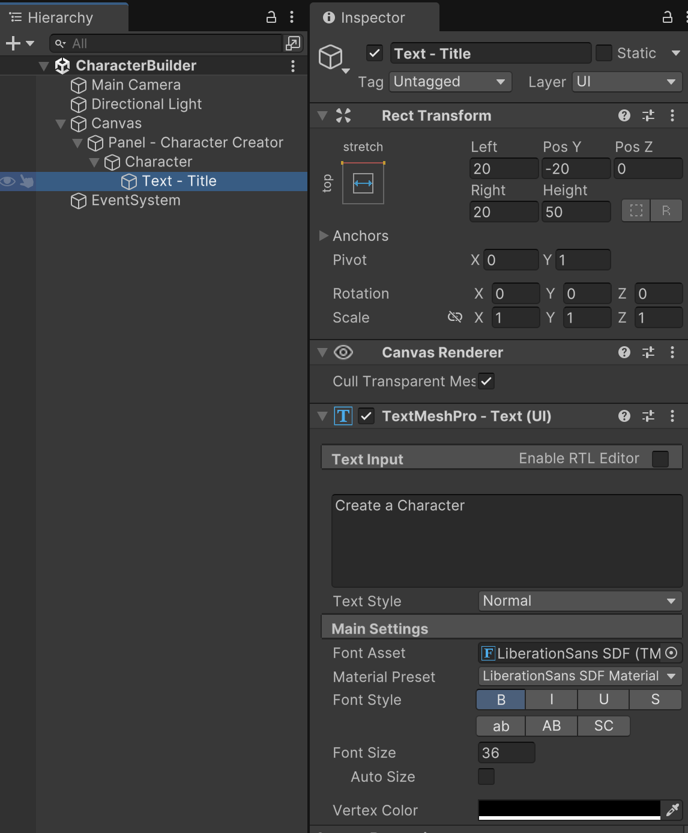Expand the Anchors foldout
This screenshot has width=688, height=833.
pos(324,236)
